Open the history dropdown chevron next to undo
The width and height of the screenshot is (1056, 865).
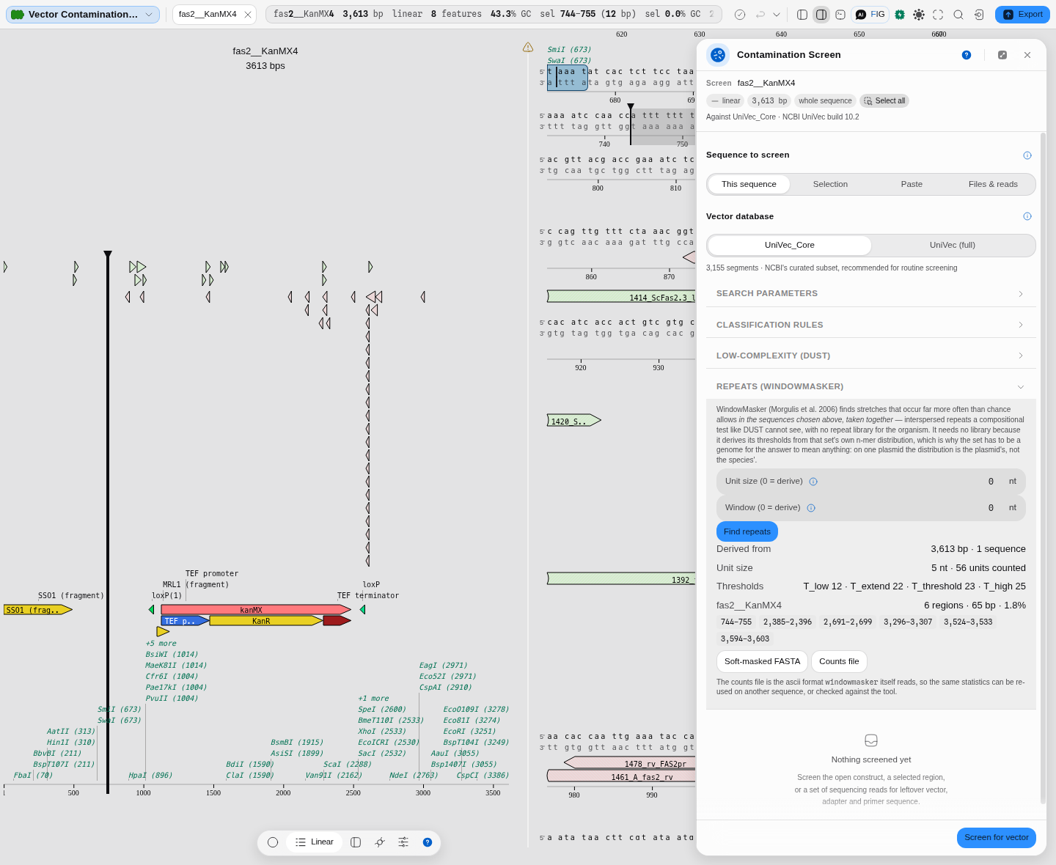coord(777,15)
